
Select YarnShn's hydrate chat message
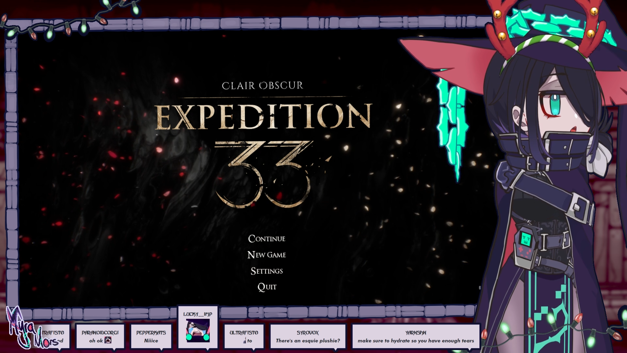pyautogui.click(x=415, y=341)
